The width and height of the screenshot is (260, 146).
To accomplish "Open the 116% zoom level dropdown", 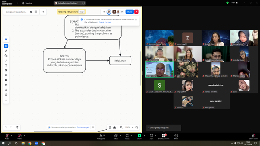I will [x=133, y=127].
